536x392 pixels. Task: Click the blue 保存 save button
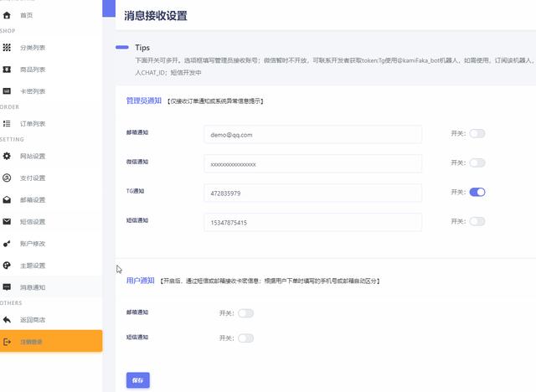(137, 380)
